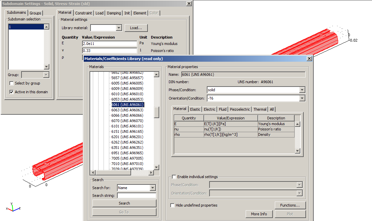Select material 6201 (UNS A96201)
Screen dimensions: 372x221
click(127, 137)
